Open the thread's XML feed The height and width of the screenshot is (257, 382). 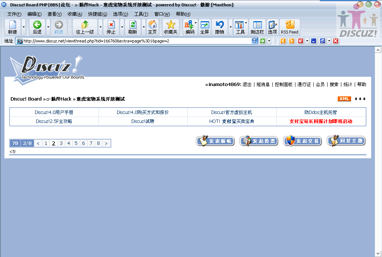pyautogui.click(x=344, y=99)
